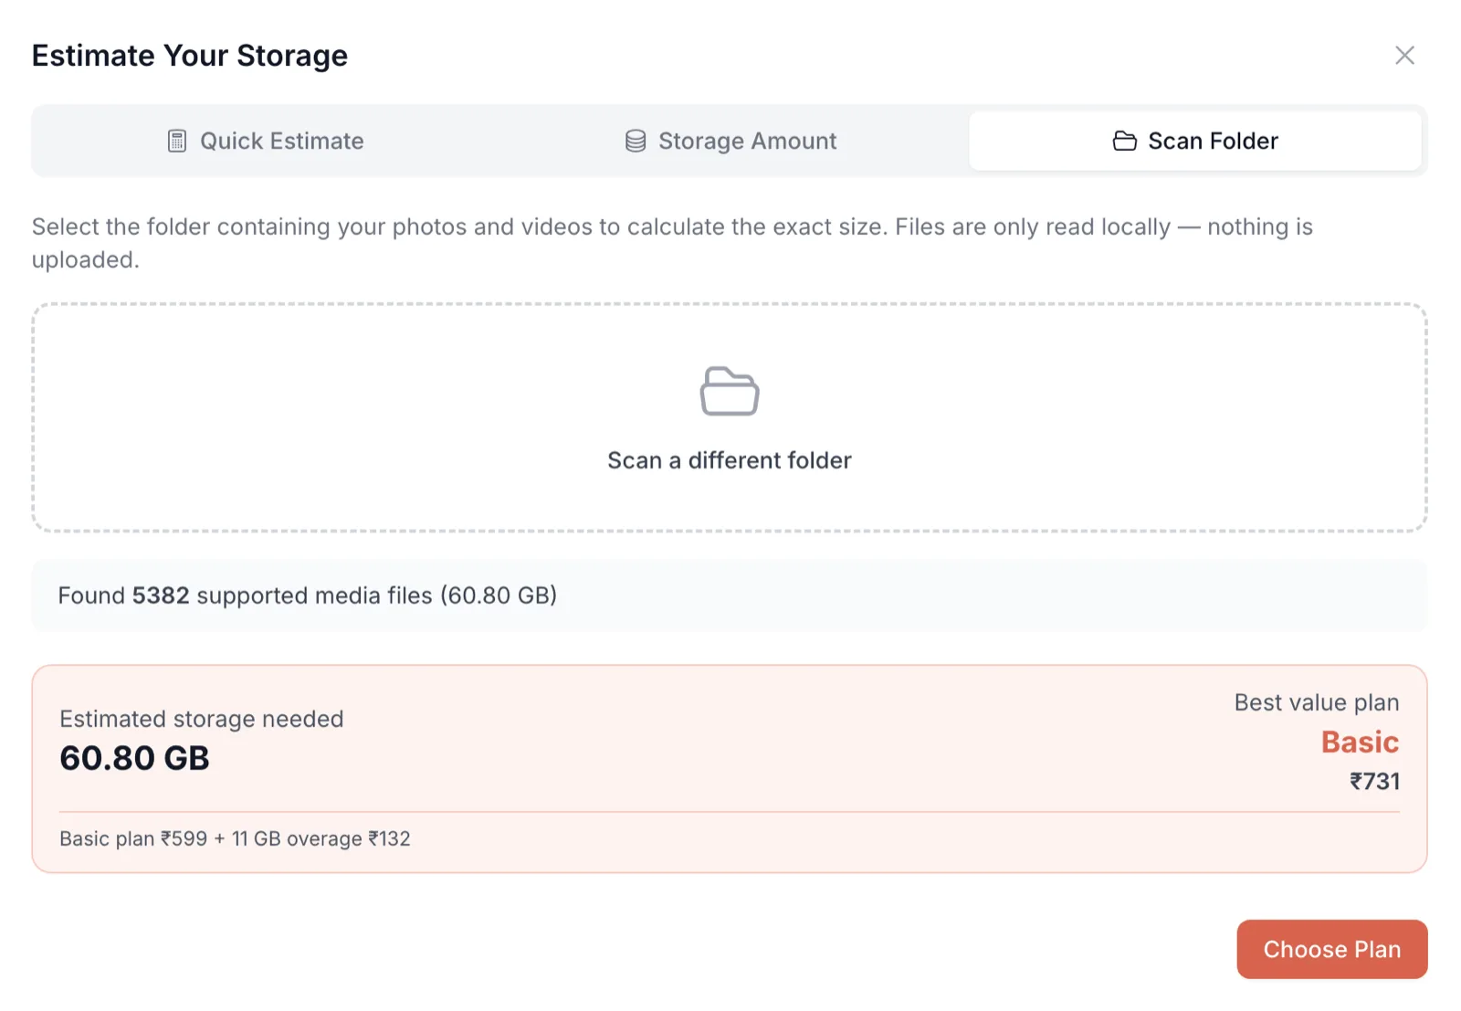Close the Estimate Your Storage dialog
The width and height of the screenshot is (1461, 1011).
(x=1404, y=56)
